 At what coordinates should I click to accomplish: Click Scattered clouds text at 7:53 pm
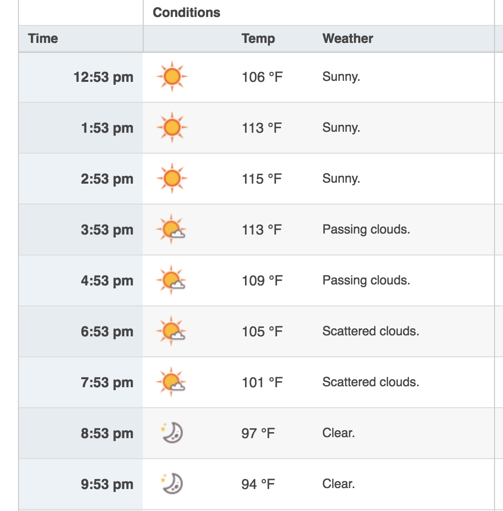point(371,382)
